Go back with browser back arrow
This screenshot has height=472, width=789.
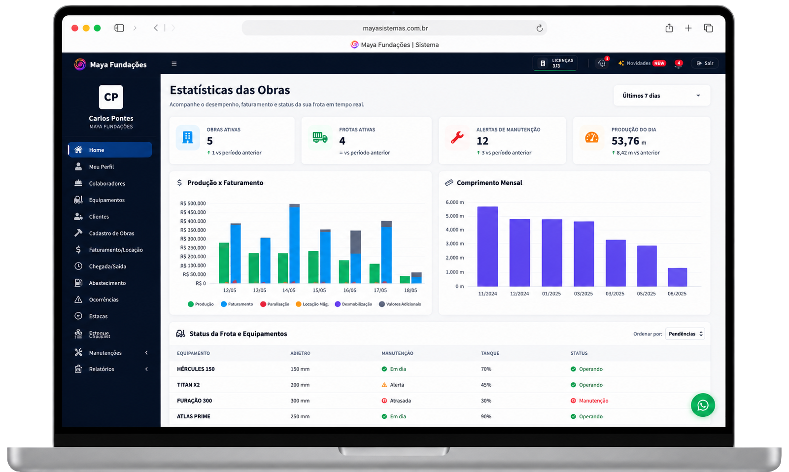pyautogui.click(x=156, y=28)
